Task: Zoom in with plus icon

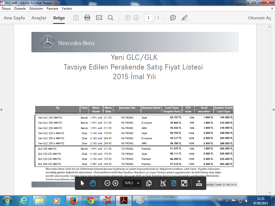Action: (115, 183)
